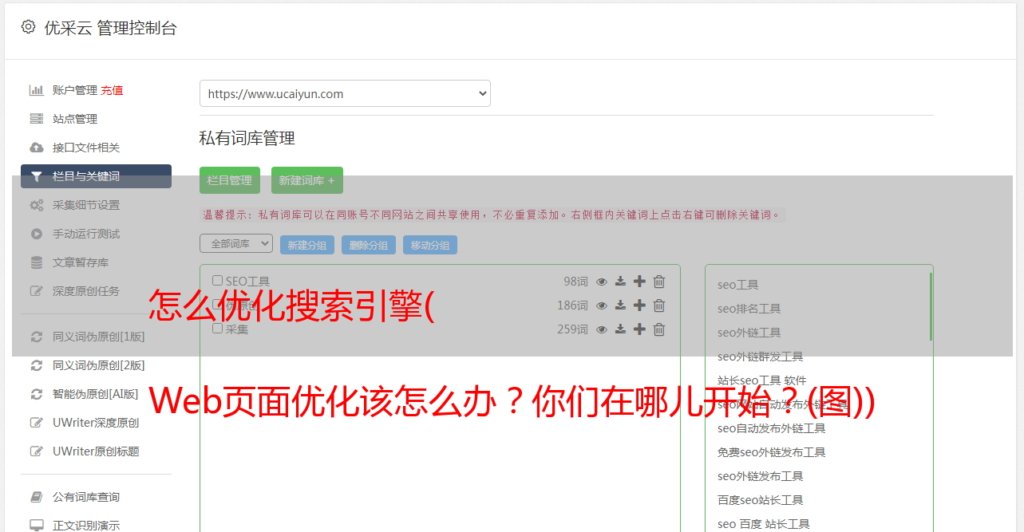Image resolution: width=1024 pixels, height=532 pixels.
Task: Click the red 充值 link
Action: (112, 90)
